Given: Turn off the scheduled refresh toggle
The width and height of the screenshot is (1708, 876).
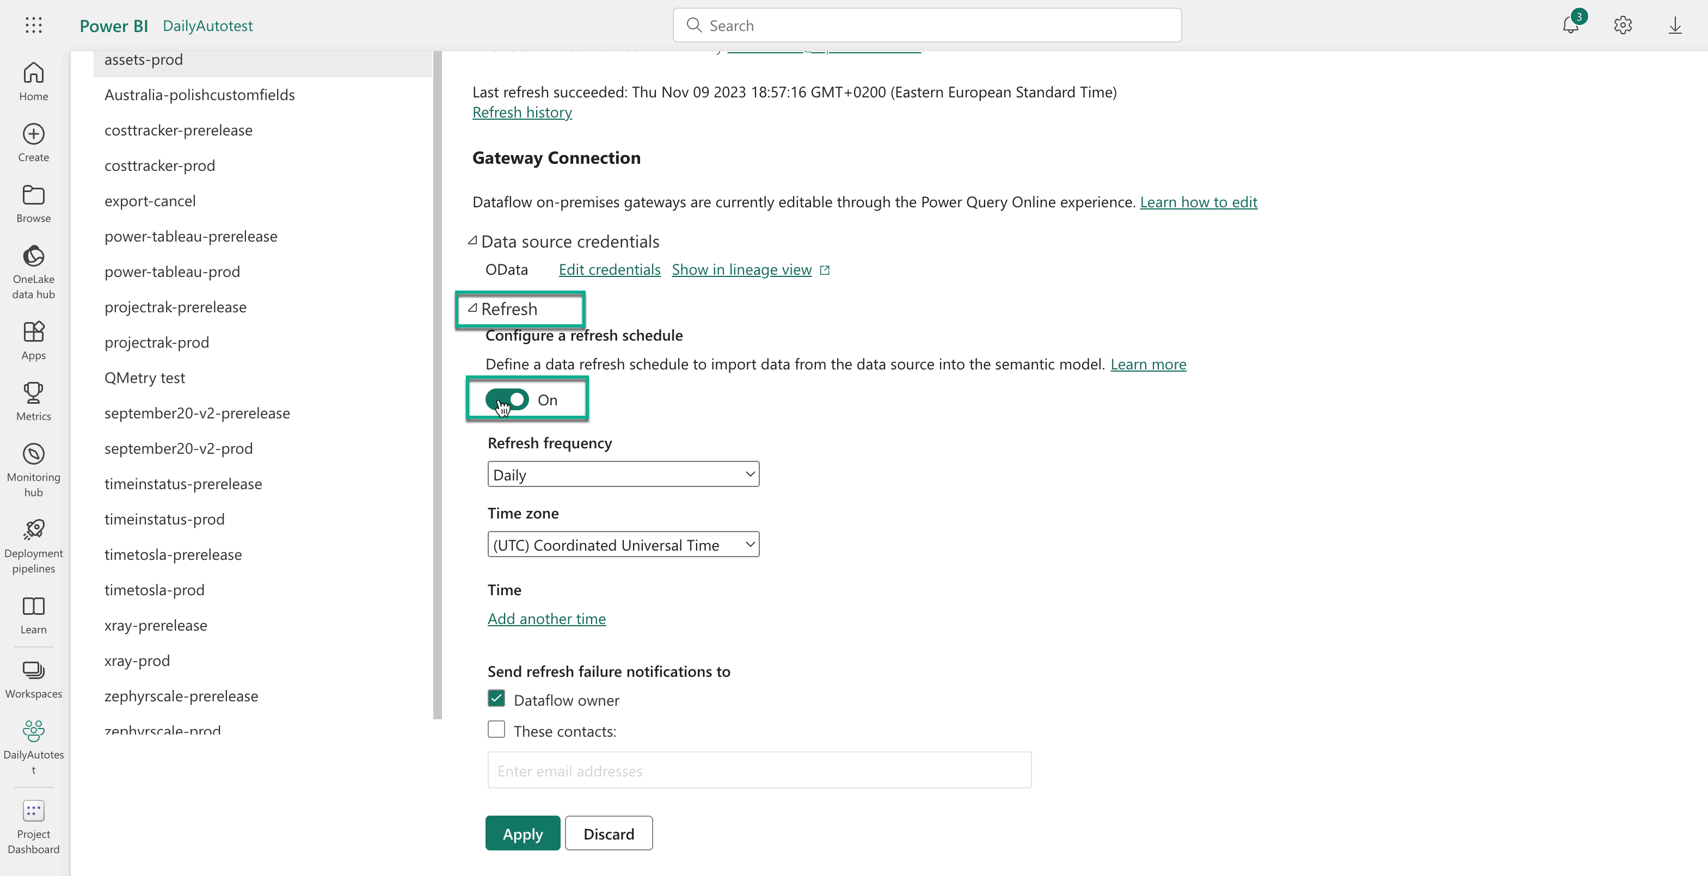Looking at the screenshot, I should pos(507,399).
